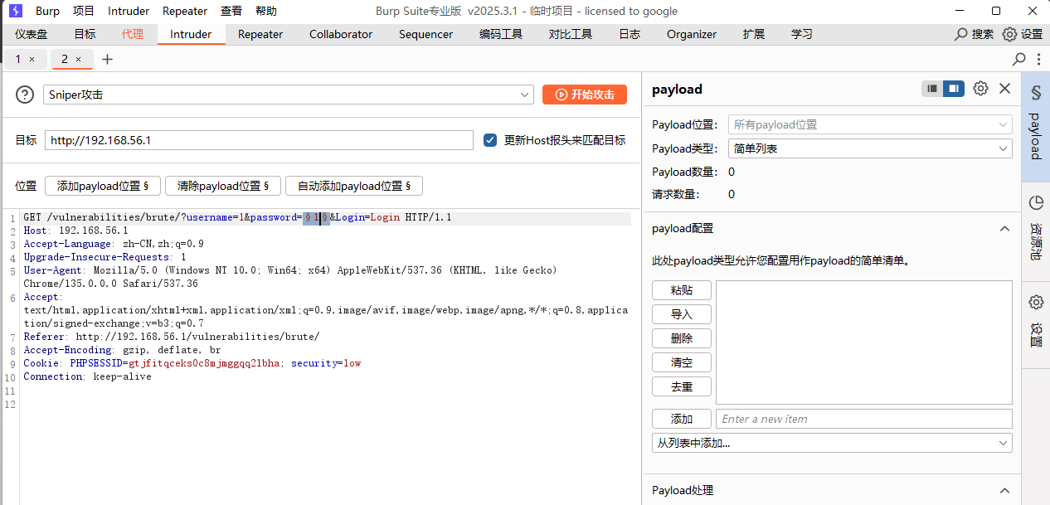Open the Intruder help question mark icon
1050x505 pixels.
pyautogui.click(x=25, y=95)
